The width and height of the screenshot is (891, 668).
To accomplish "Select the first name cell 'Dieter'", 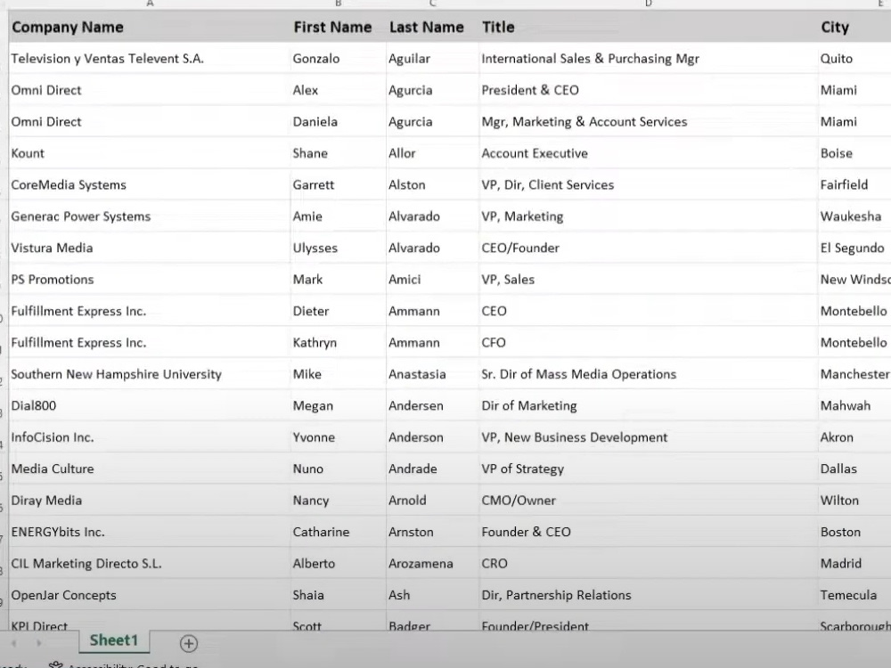I will tap(338, 311).
